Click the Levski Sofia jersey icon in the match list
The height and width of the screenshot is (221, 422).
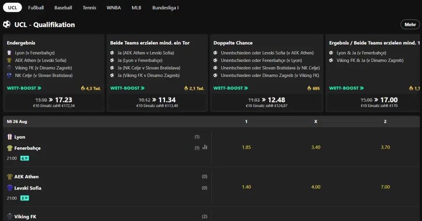pyautogui.click(x=10, y=188)
